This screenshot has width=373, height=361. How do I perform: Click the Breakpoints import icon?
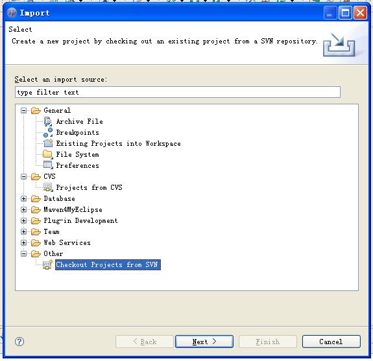48,133
